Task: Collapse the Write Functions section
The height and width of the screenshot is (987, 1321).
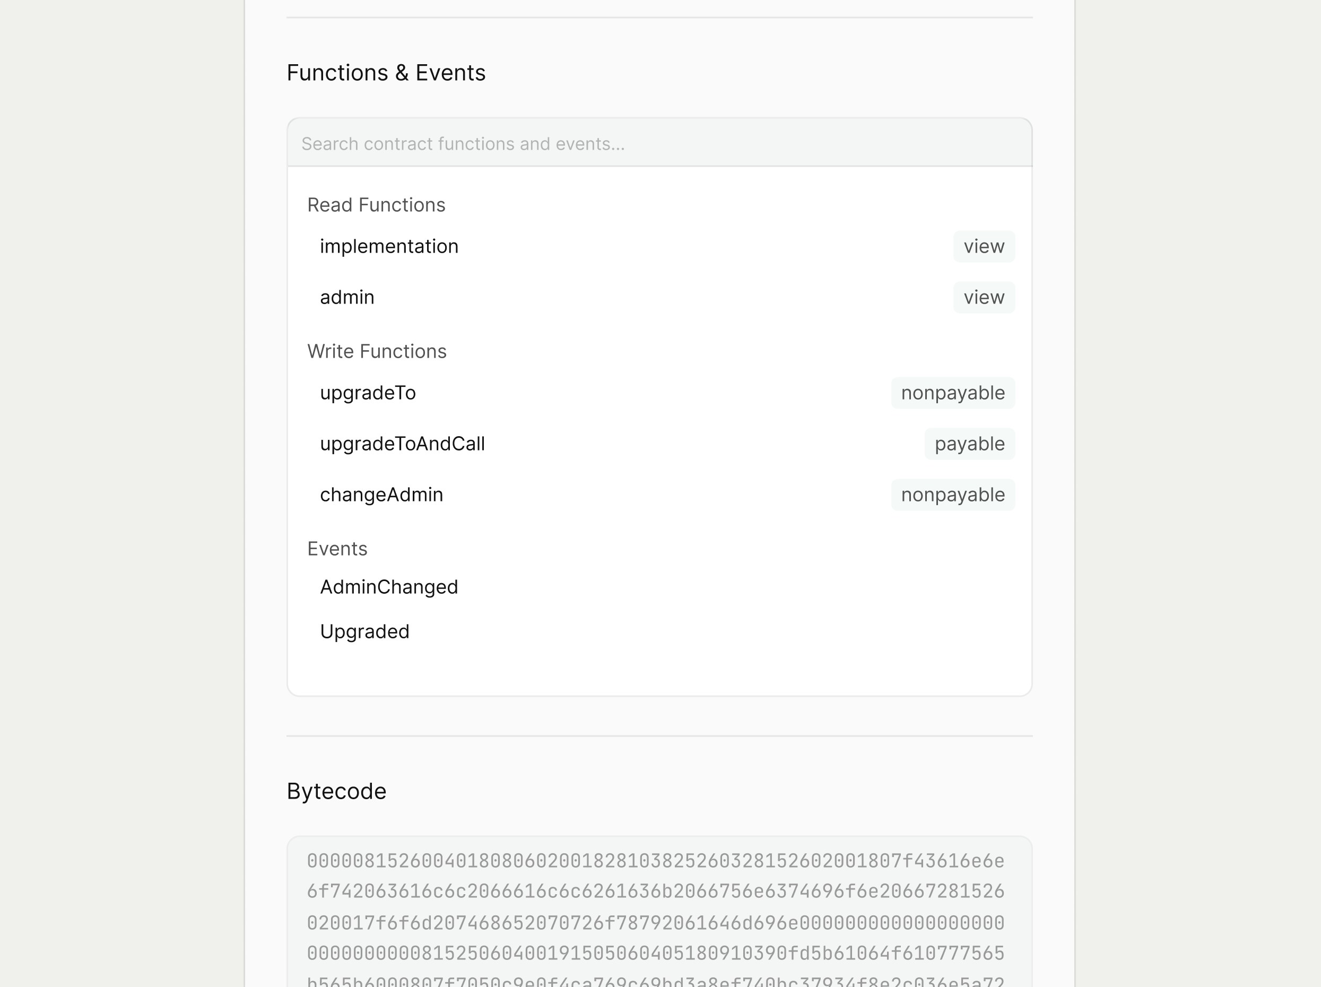Action: (377, 351)
